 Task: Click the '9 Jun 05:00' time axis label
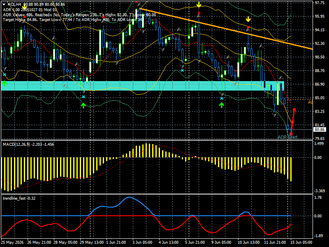click(x=222, y=242)
